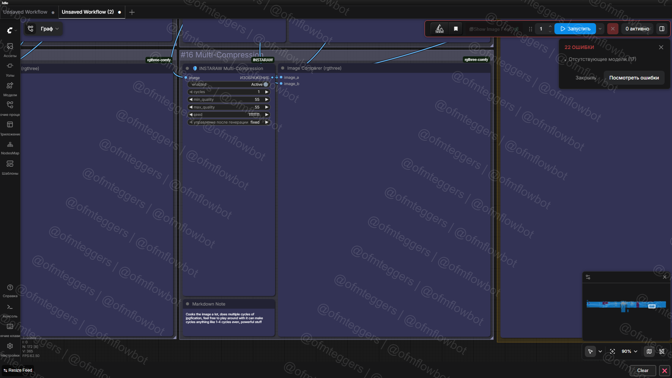Click the minimap viewport thumbnail
The height and width of the screenshot is (378, 672).
(652, 306)
